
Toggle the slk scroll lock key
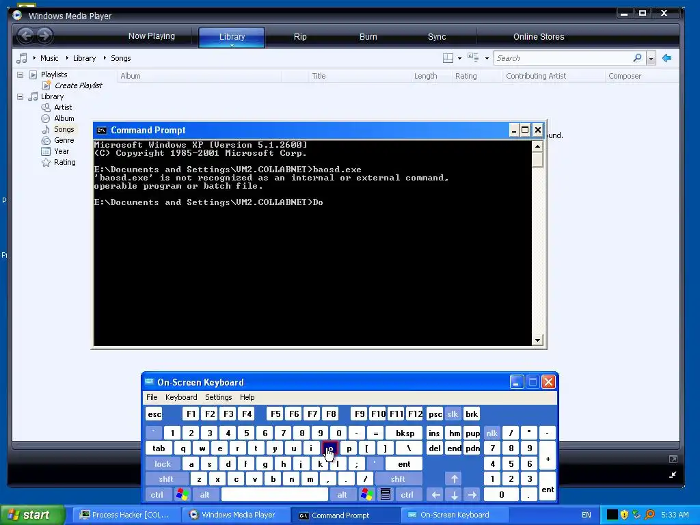[x=453, y=414]
